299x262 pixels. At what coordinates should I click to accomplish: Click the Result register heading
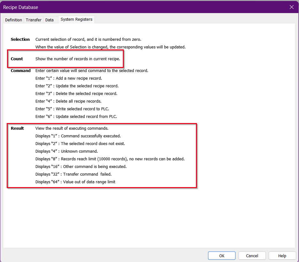(17, 128)
